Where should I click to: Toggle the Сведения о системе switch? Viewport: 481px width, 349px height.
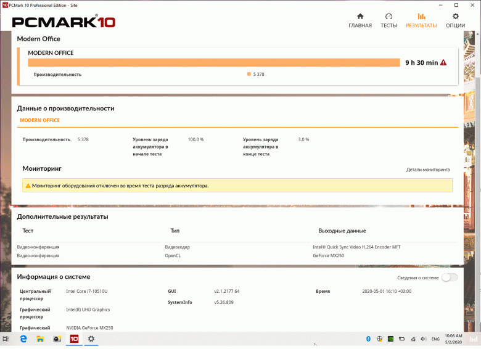point(450,277)
